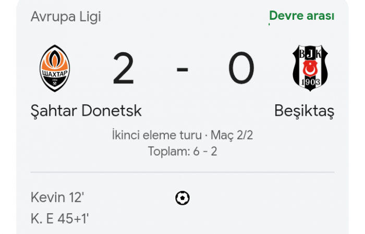Click the soccer ball goal icon
This screenshot has height=234, width=365.
point(182,198)
